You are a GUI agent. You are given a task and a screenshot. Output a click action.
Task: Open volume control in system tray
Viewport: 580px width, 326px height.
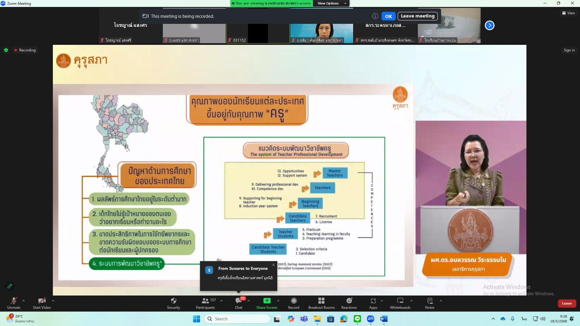click(x=543, y=319)
